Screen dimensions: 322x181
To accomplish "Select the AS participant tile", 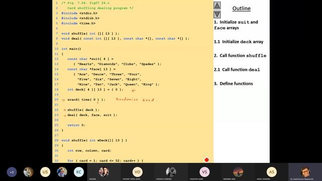I will coord(272,172).
